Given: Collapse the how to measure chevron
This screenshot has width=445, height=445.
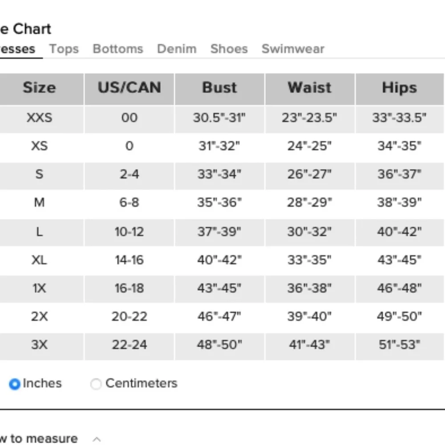Looking at the screenshot, I should pyautogui.click(x=97, y=439).
